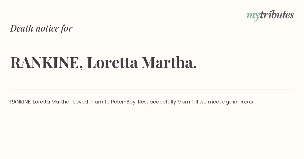Click the large "RANKINE, Loretta Martha." title
The height and width of the screenshot is (159, 304).
[x=103, y=63]
